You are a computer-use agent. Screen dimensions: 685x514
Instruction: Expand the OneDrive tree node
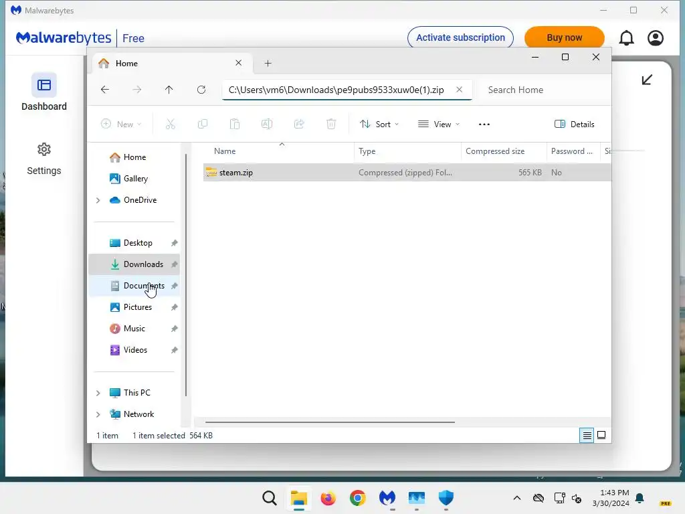point(98,200)
